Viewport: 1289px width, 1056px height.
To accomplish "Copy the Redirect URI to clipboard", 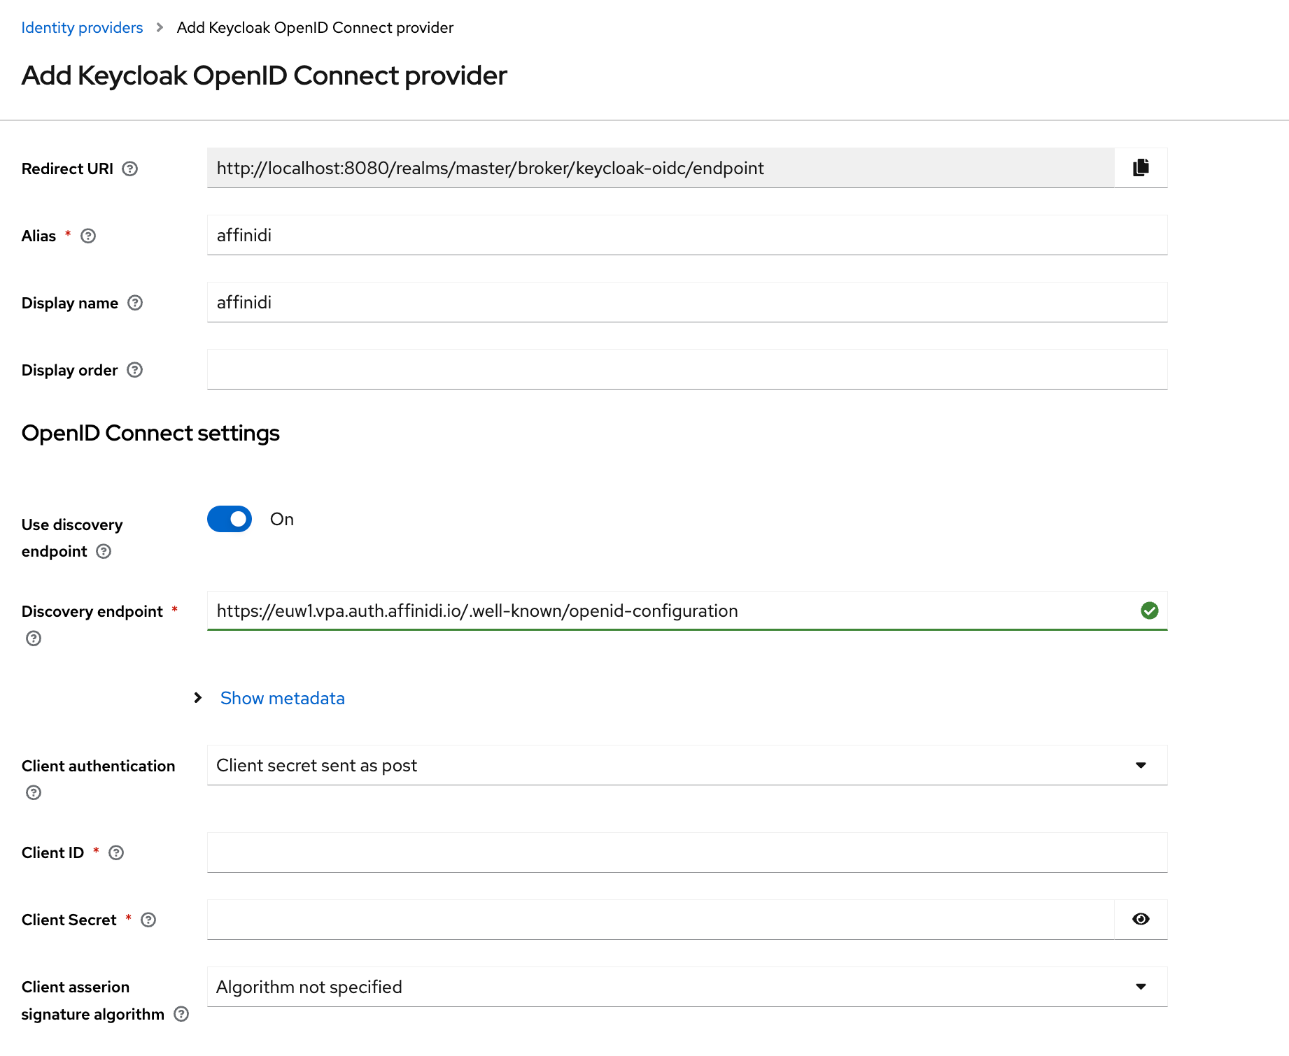I will [1140, 167].
